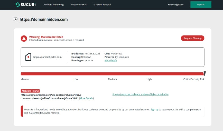This screenshot has height=131, width=223.
Task: Click the CMS: WordPress text
Action: [113, 54]
